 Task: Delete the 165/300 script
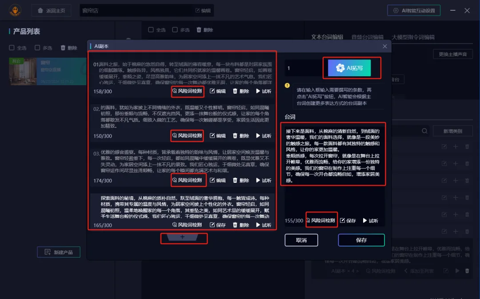241,225
